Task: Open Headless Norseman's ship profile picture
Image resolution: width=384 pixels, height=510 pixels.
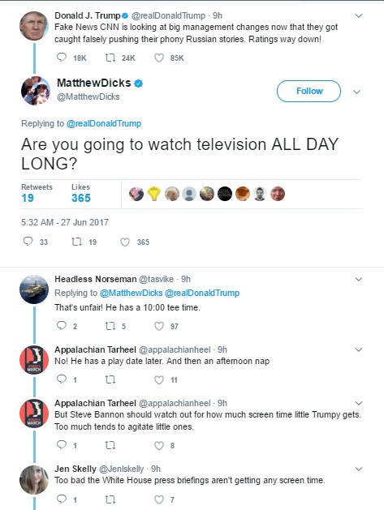Action: 34,289
